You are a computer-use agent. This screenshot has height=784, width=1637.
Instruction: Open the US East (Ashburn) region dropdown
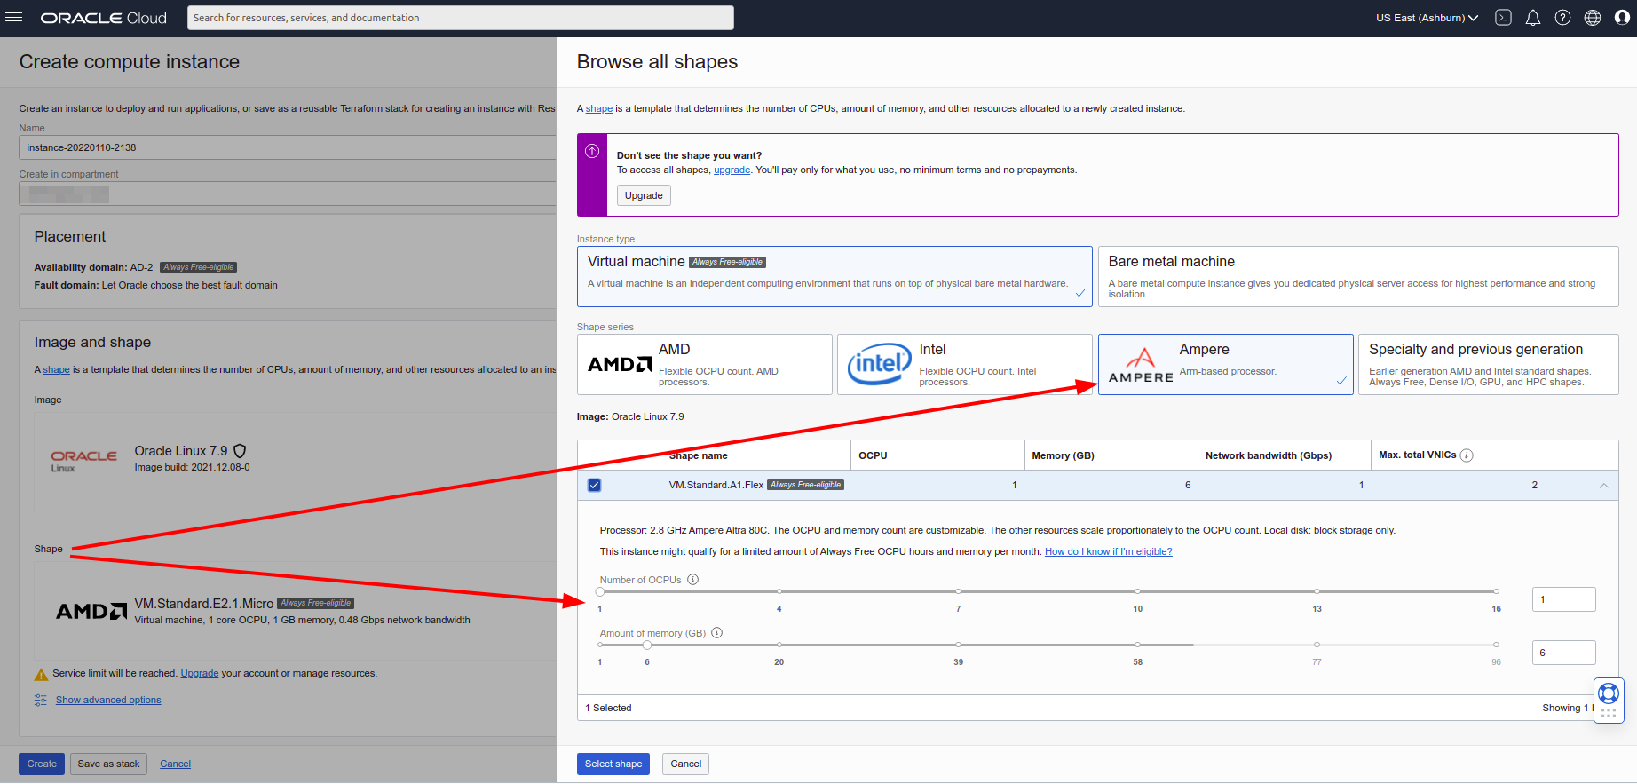click(1427, 18)
